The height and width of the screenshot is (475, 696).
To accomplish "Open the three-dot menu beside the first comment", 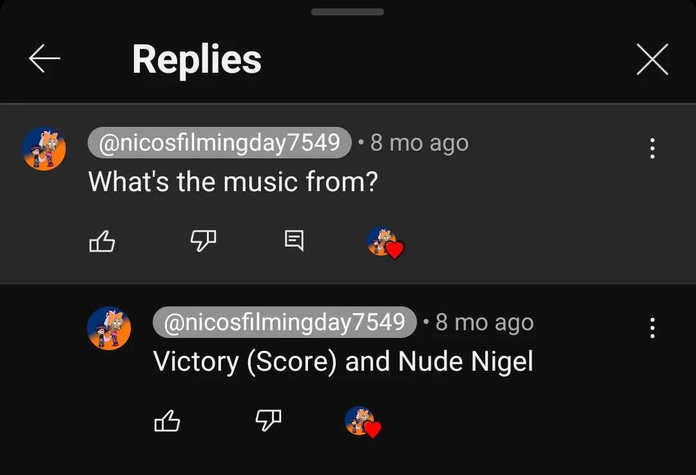I will click(652, 148).
